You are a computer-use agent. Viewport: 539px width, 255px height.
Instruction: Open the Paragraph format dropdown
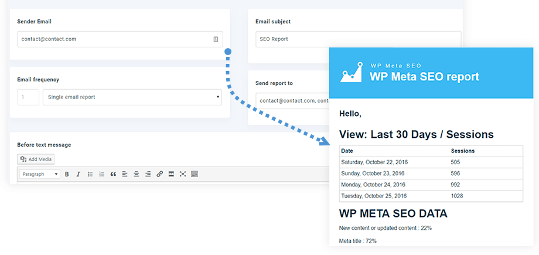point(39,174)
